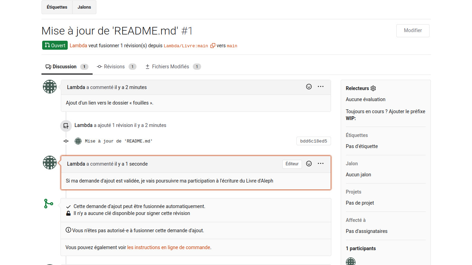Open the more options menu of first comment

pyautogui.click(x=321, y=87)
